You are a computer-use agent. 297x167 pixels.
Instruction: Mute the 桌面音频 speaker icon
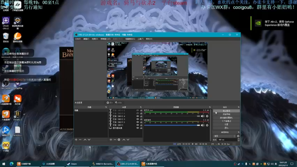coord(202,125)
